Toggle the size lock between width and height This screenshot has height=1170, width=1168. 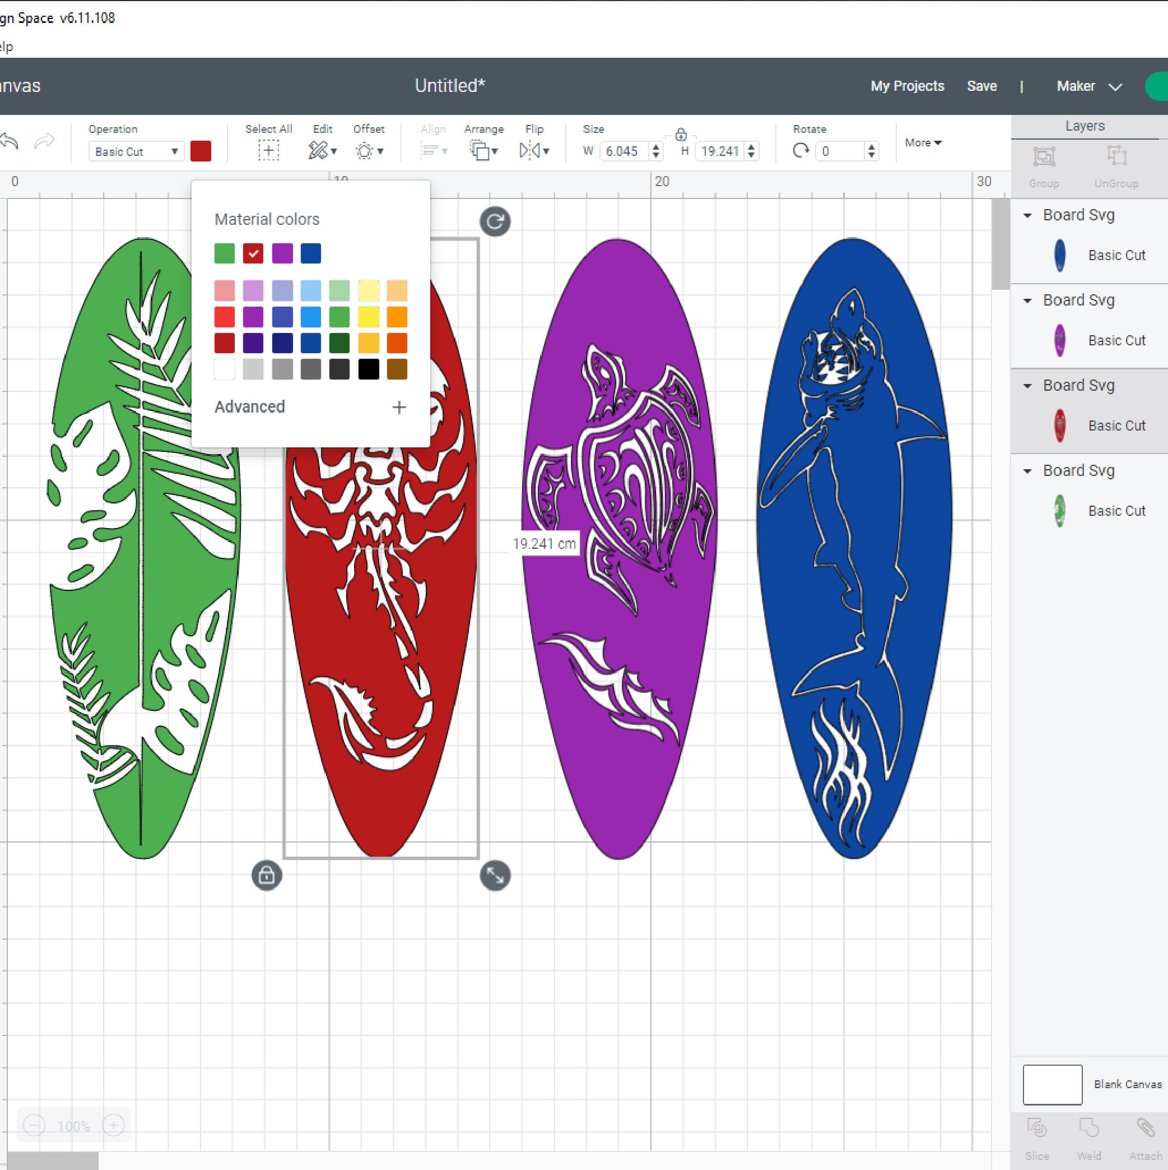point(680,135)
